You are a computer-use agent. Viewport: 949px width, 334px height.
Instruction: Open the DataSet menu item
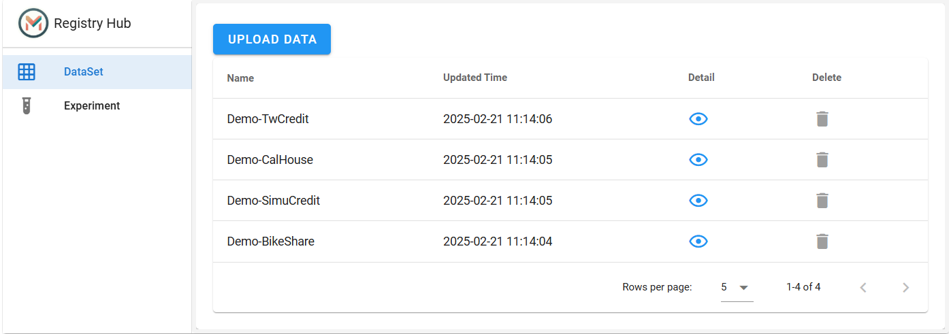click(x=97, y=71)
